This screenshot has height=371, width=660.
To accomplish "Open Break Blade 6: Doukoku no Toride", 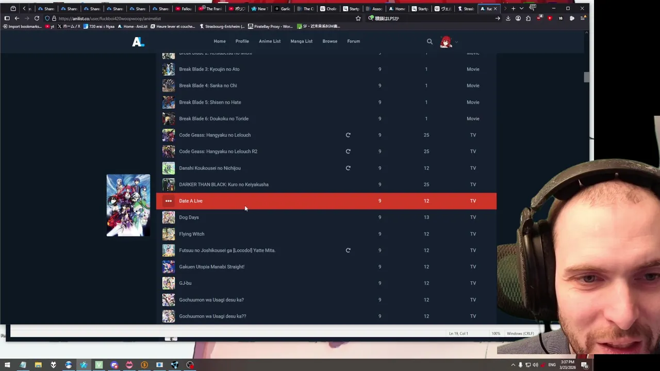I will coord(213,119).
